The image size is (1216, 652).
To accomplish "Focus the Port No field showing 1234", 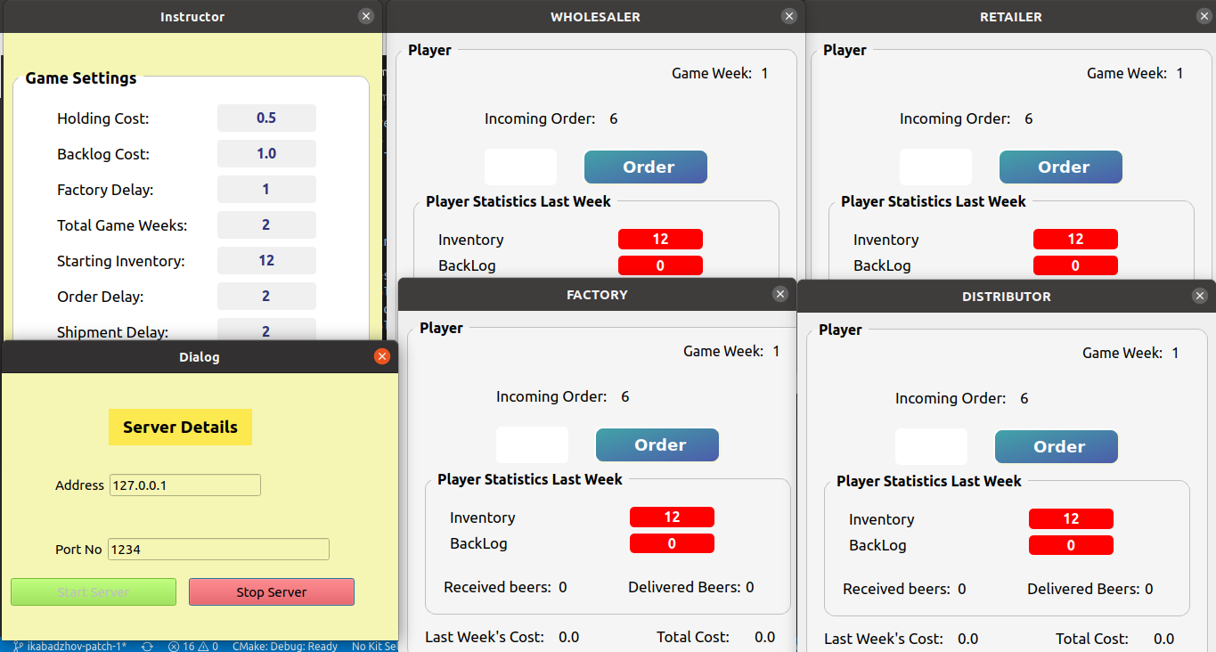I will (x=219, y=550).
